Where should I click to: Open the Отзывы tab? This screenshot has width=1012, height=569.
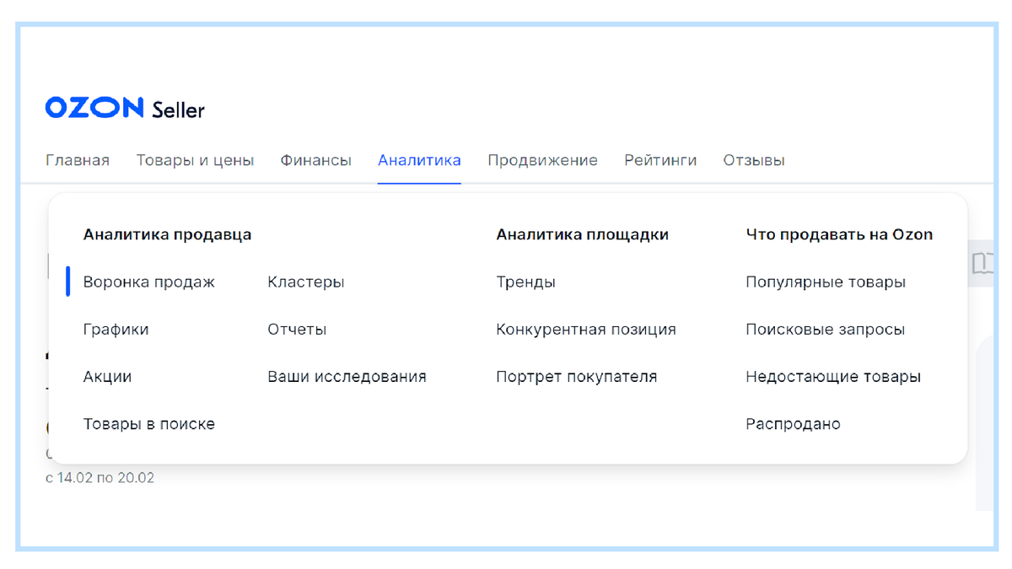[754, 160]
